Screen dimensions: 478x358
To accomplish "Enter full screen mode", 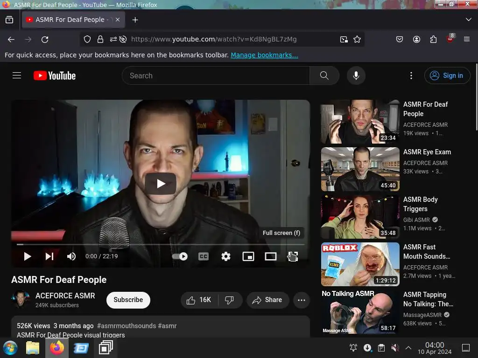I will coord(293,256).
